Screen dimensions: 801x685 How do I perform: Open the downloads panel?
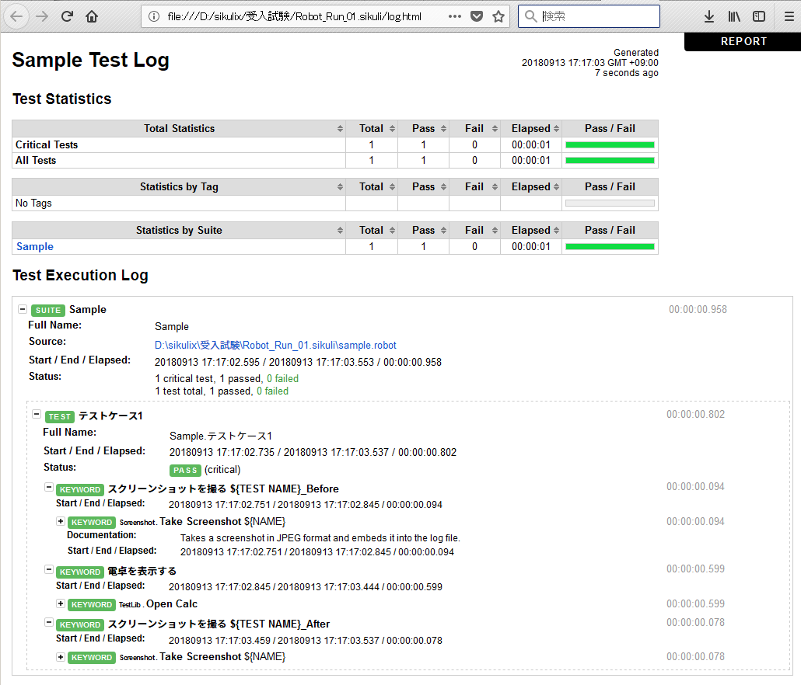coord(709,16)
